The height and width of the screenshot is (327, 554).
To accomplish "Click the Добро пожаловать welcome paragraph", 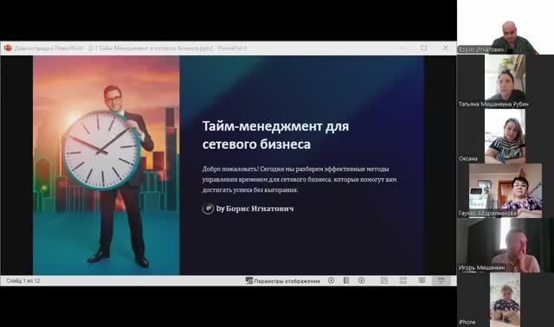I will click(300, 179).
